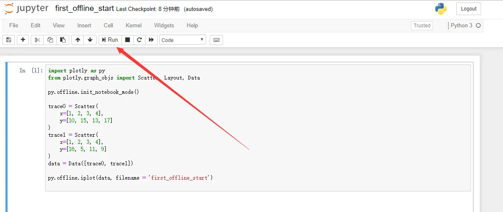Click the Last Checkpoint text
The width and height of the screenshot is (503, 212).
point(148,9)
